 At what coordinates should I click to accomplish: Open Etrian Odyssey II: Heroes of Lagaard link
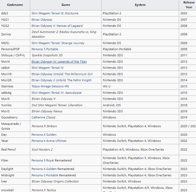tap(57, 26)
